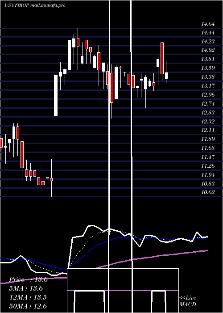The image size is (223, 313).
Task: Click the 11.47 price axis label
Action: [x=208, y=157]
